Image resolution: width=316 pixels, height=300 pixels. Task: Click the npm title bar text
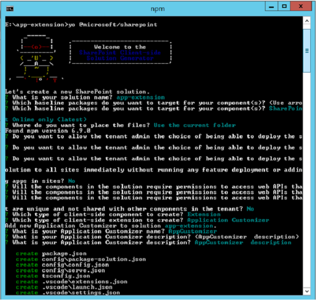tap(158, 8)
